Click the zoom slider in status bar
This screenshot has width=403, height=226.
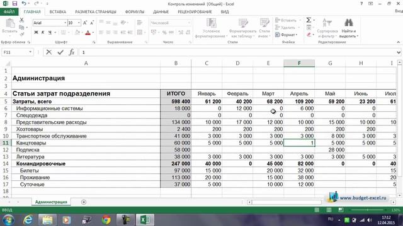pos(367,210)
